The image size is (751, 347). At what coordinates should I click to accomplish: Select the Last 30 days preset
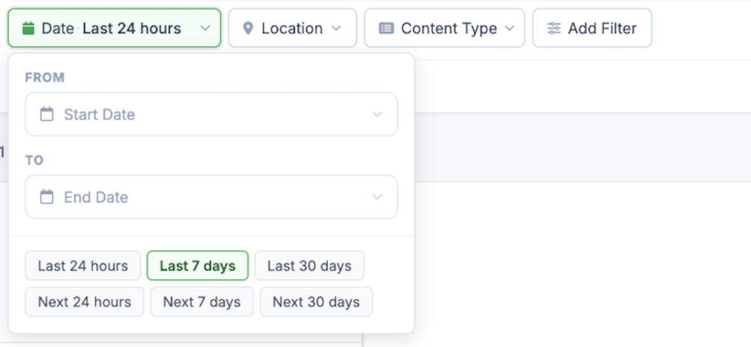[x=309, y=266]
